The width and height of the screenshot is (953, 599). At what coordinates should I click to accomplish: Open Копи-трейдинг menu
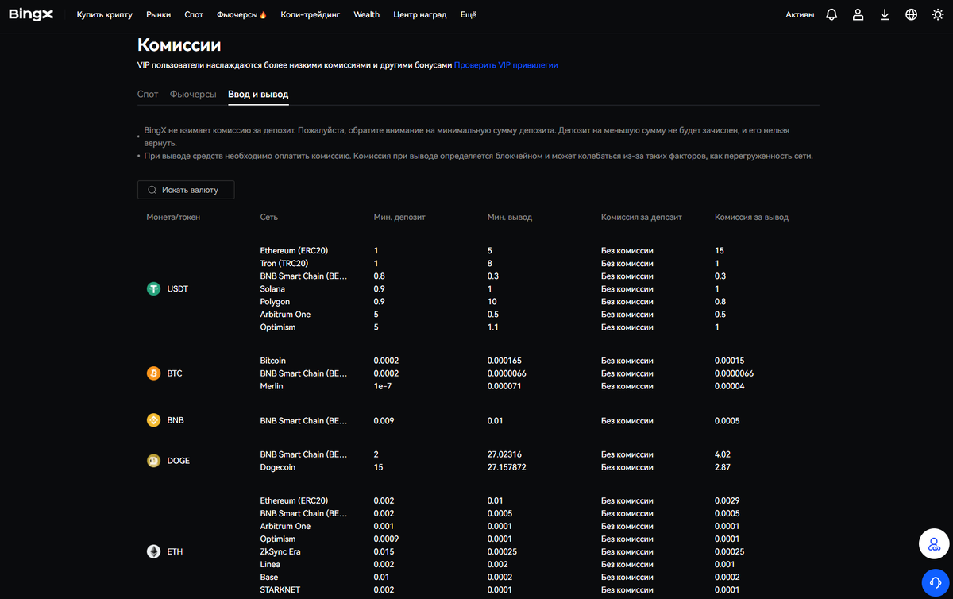(311, 14)
